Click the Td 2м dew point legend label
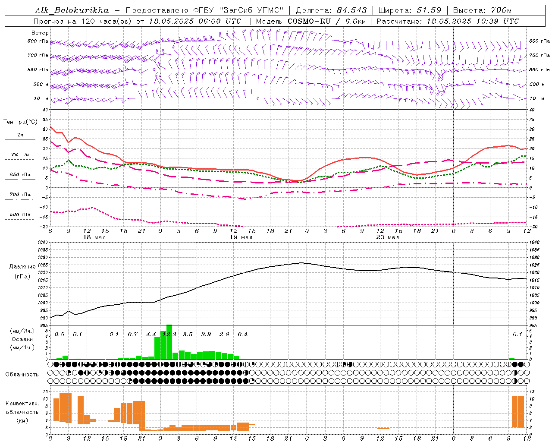The width and height of the screenshot is (552, 442). (20, 155)
